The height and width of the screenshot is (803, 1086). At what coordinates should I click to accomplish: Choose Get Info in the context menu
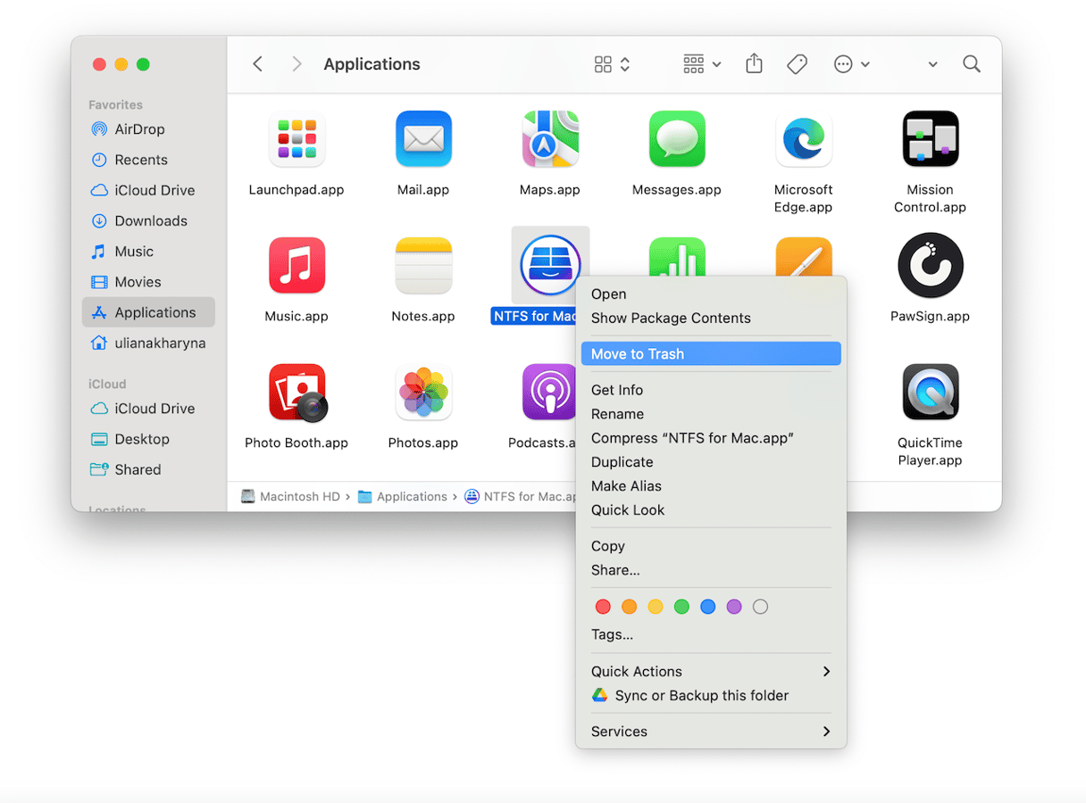click(x=617, y=390)
